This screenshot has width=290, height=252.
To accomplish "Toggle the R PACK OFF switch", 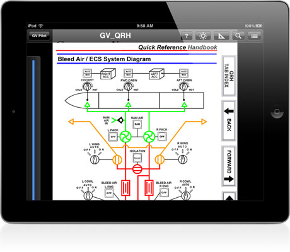I will coord(162,137).
